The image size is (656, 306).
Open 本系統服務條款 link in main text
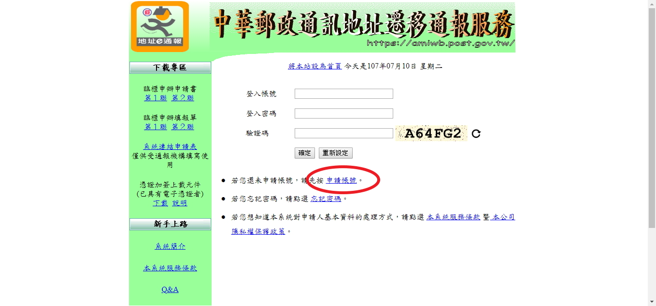pos(454,217)
